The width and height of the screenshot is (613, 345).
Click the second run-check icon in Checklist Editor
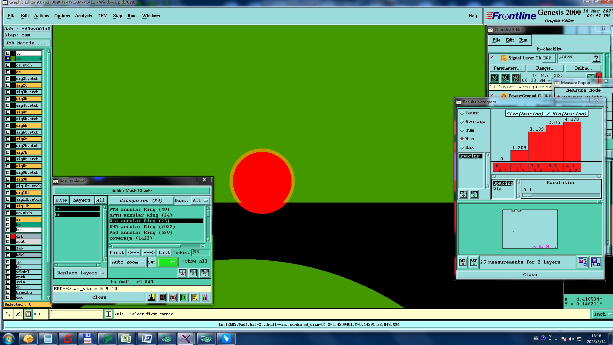click(x=505, y=78)
